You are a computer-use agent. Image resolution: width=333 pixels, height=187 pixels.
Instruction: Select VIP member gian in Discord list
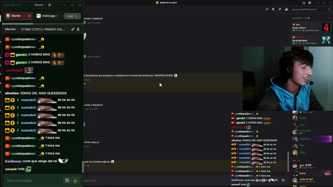[x=311, y=166]
